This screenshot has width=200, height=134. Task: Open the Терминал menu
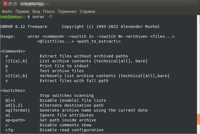point(67,11)
